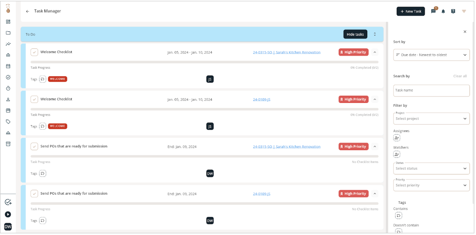Open the archive box sidebar icon
This screenshot has height=235, width=476.
(x=8, y=144)
